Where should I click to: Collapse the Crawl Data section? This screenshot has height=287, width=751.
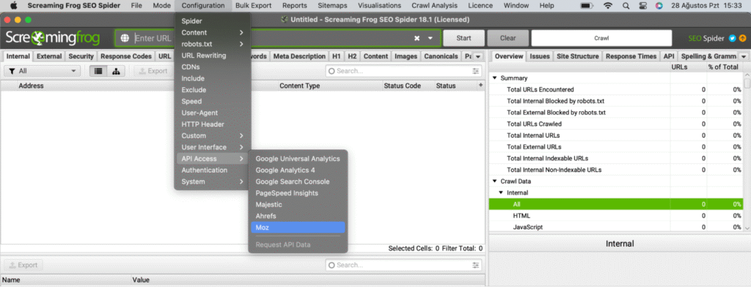pos(495,182)
